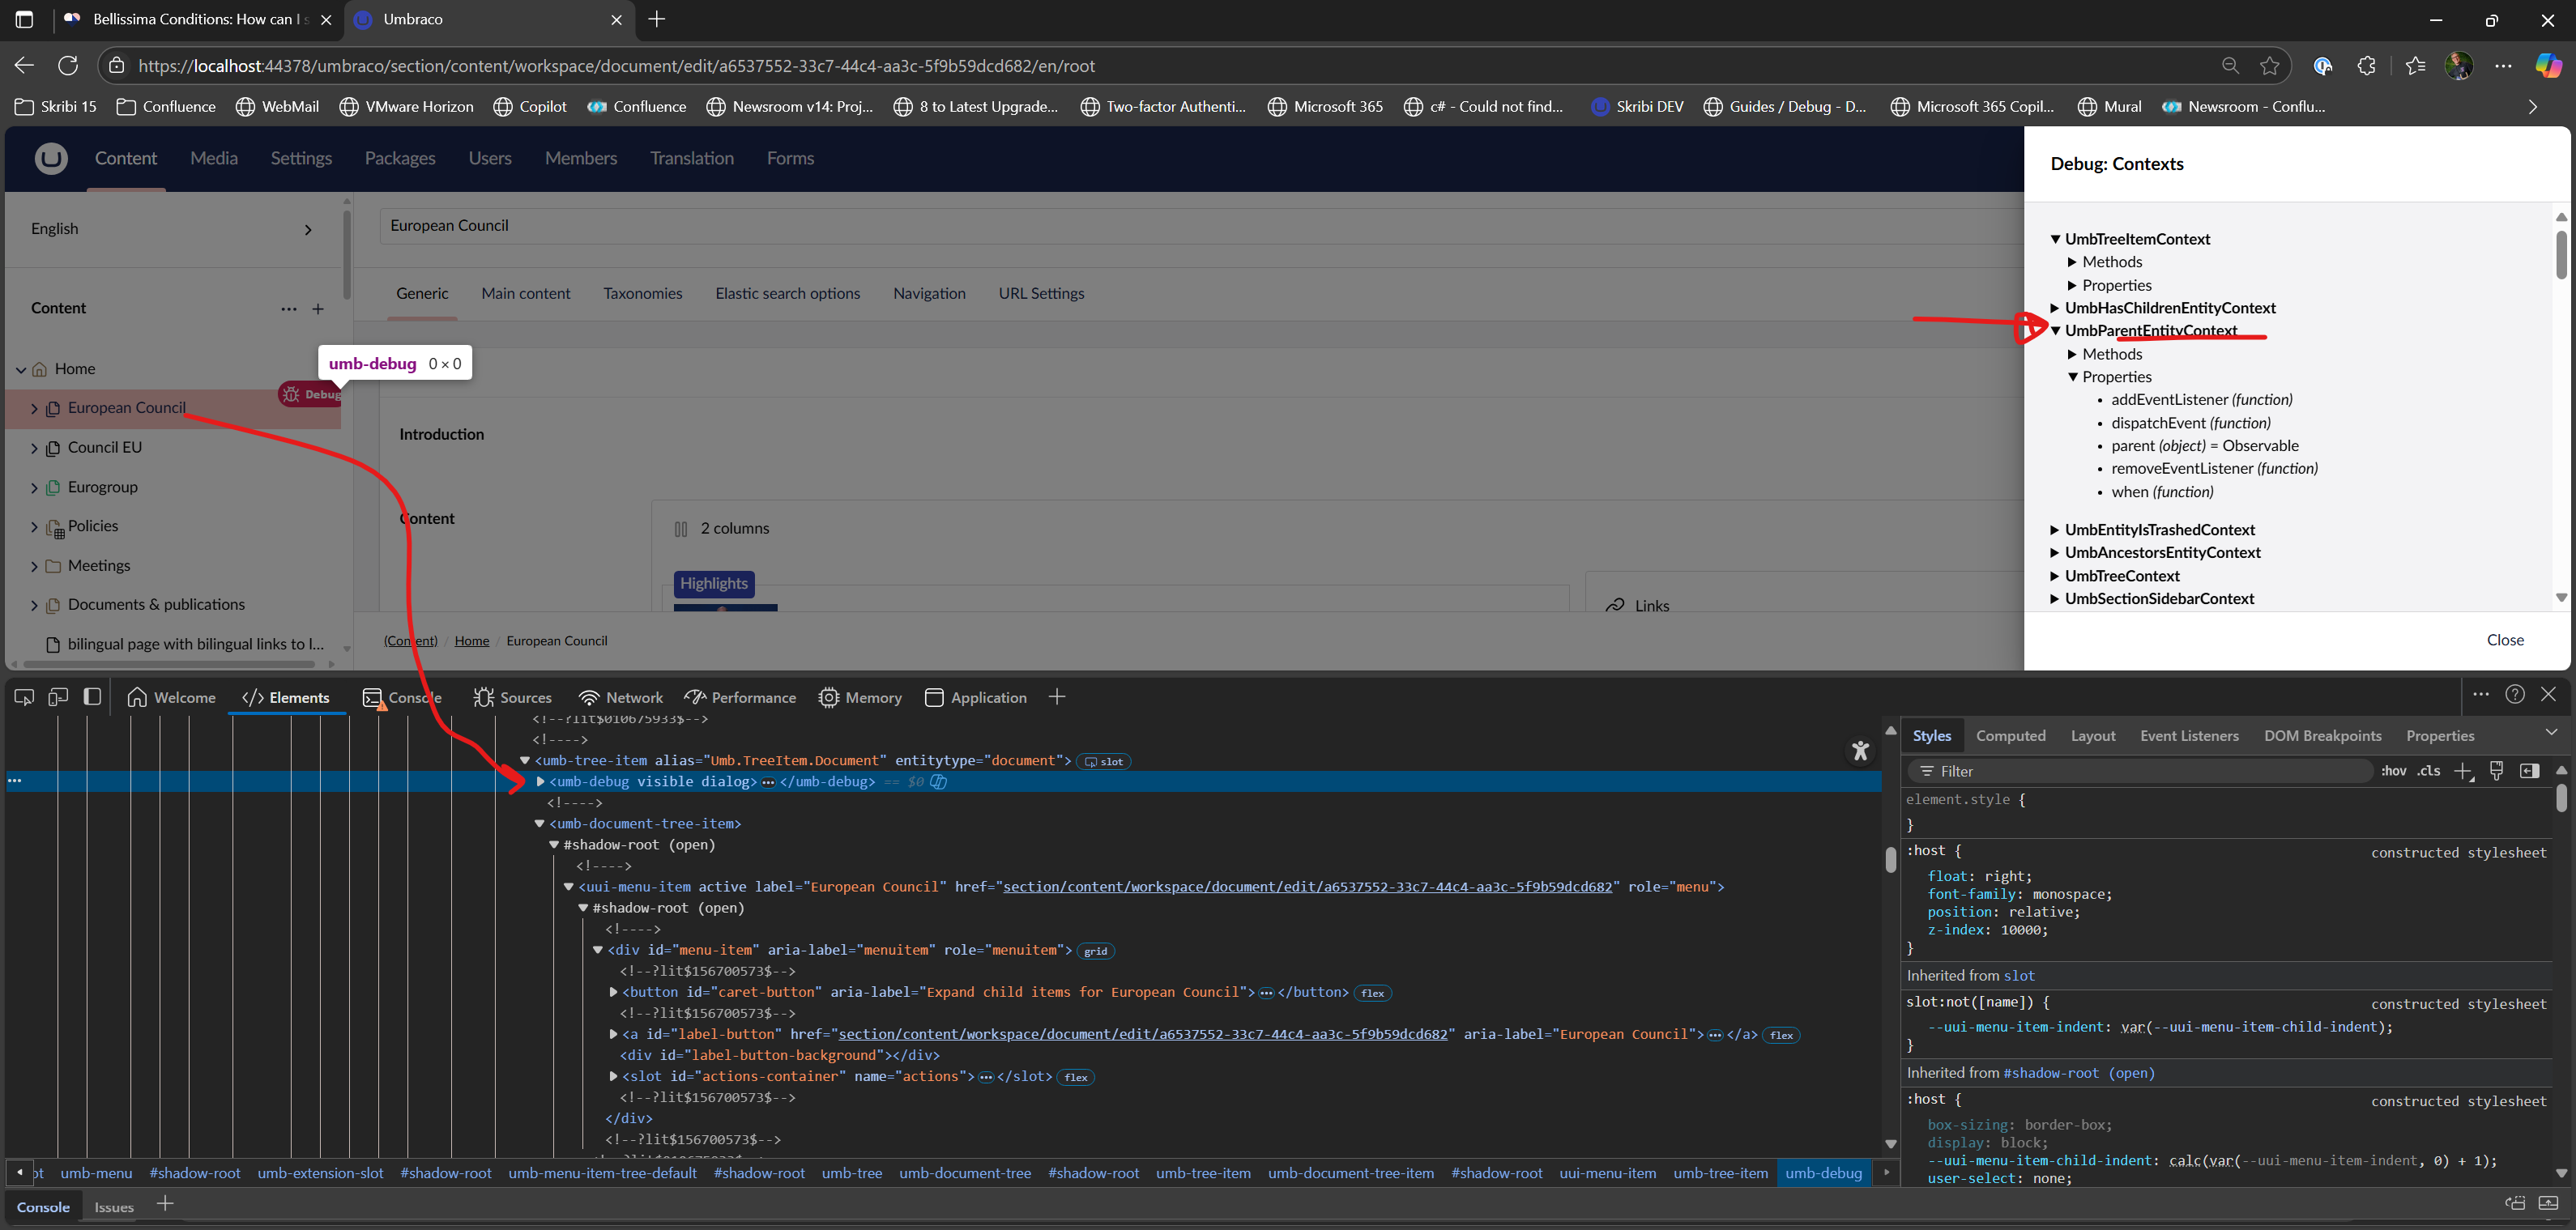This screenshot has height=1230, width=2576.
Task: Click the paintbrush rendering emulation icon
Action: coord(2497,771)
